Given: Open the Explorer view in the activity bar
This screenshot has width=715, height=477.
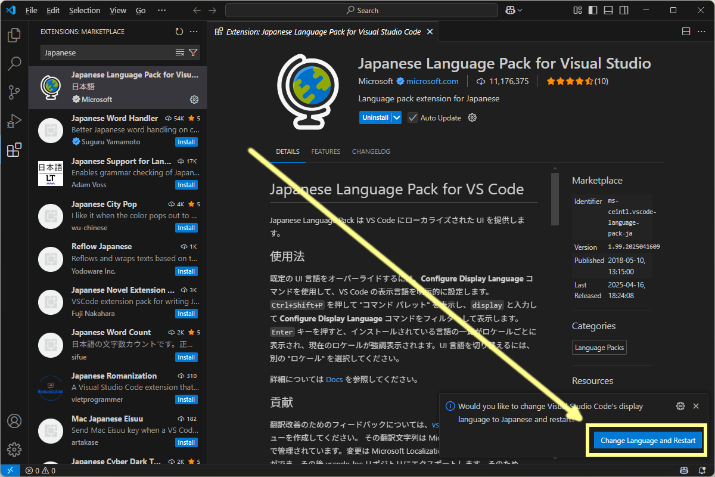Looking at the screenshot, I should 14,35.
